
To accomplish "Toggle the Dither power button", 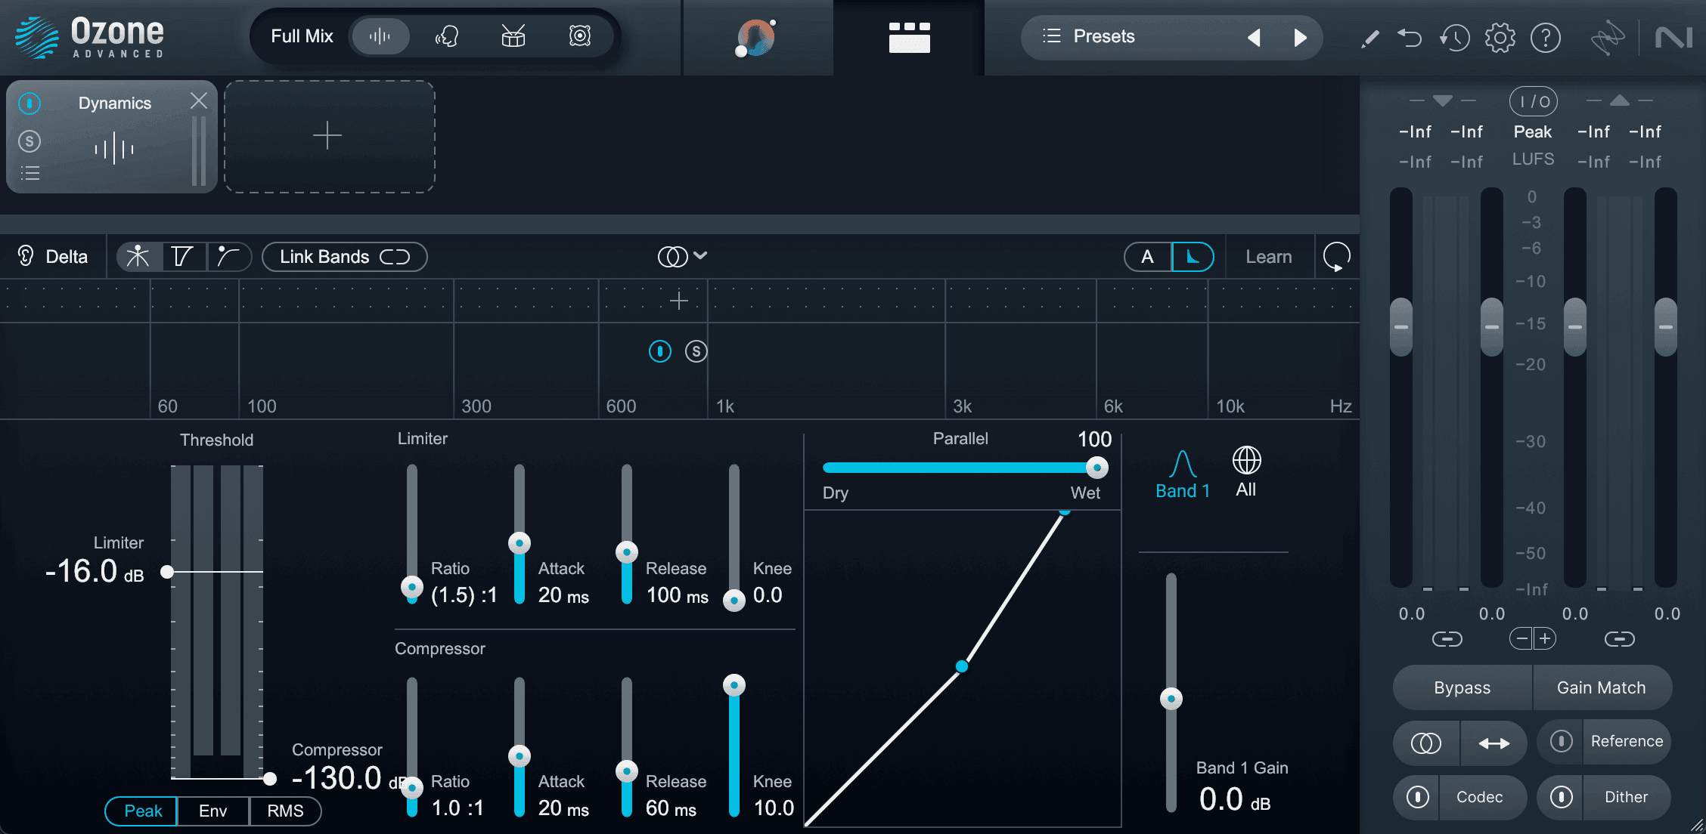I will point(1562,797).
